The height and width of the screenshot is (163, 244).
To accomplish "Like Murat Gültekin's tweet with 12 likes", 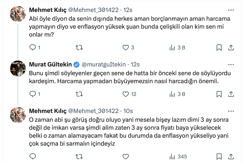I will [x=126, y=94].
